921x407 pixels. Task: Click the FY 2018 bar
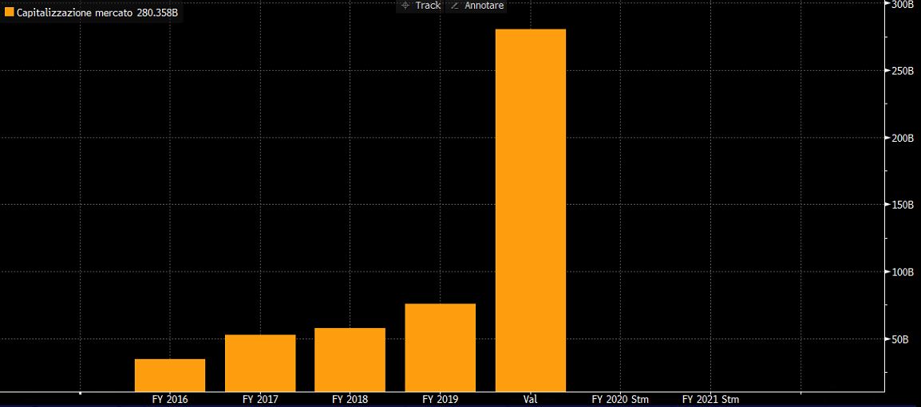coord(350,359)
